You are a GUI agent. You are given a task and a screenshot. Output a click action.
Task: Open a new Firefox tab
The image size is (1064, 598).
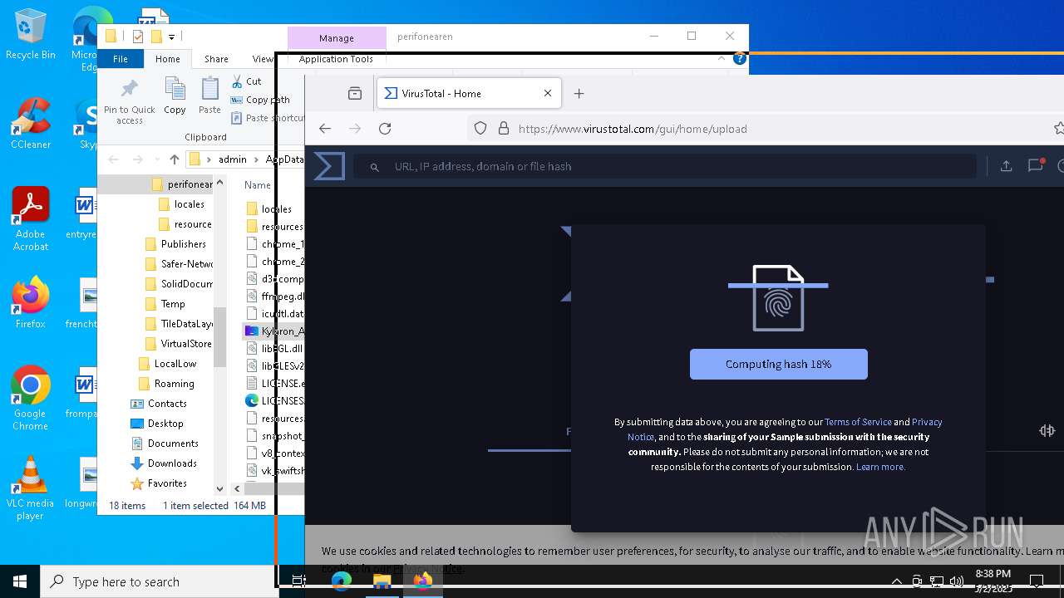[579, 94]
